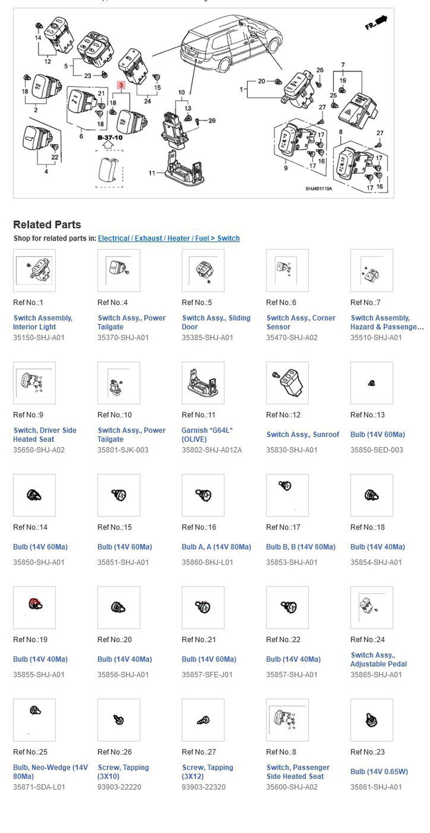430x833 pixels.
Task: Open the Screw, Tapping (3X12) link
Action: (x=207, y=772)
